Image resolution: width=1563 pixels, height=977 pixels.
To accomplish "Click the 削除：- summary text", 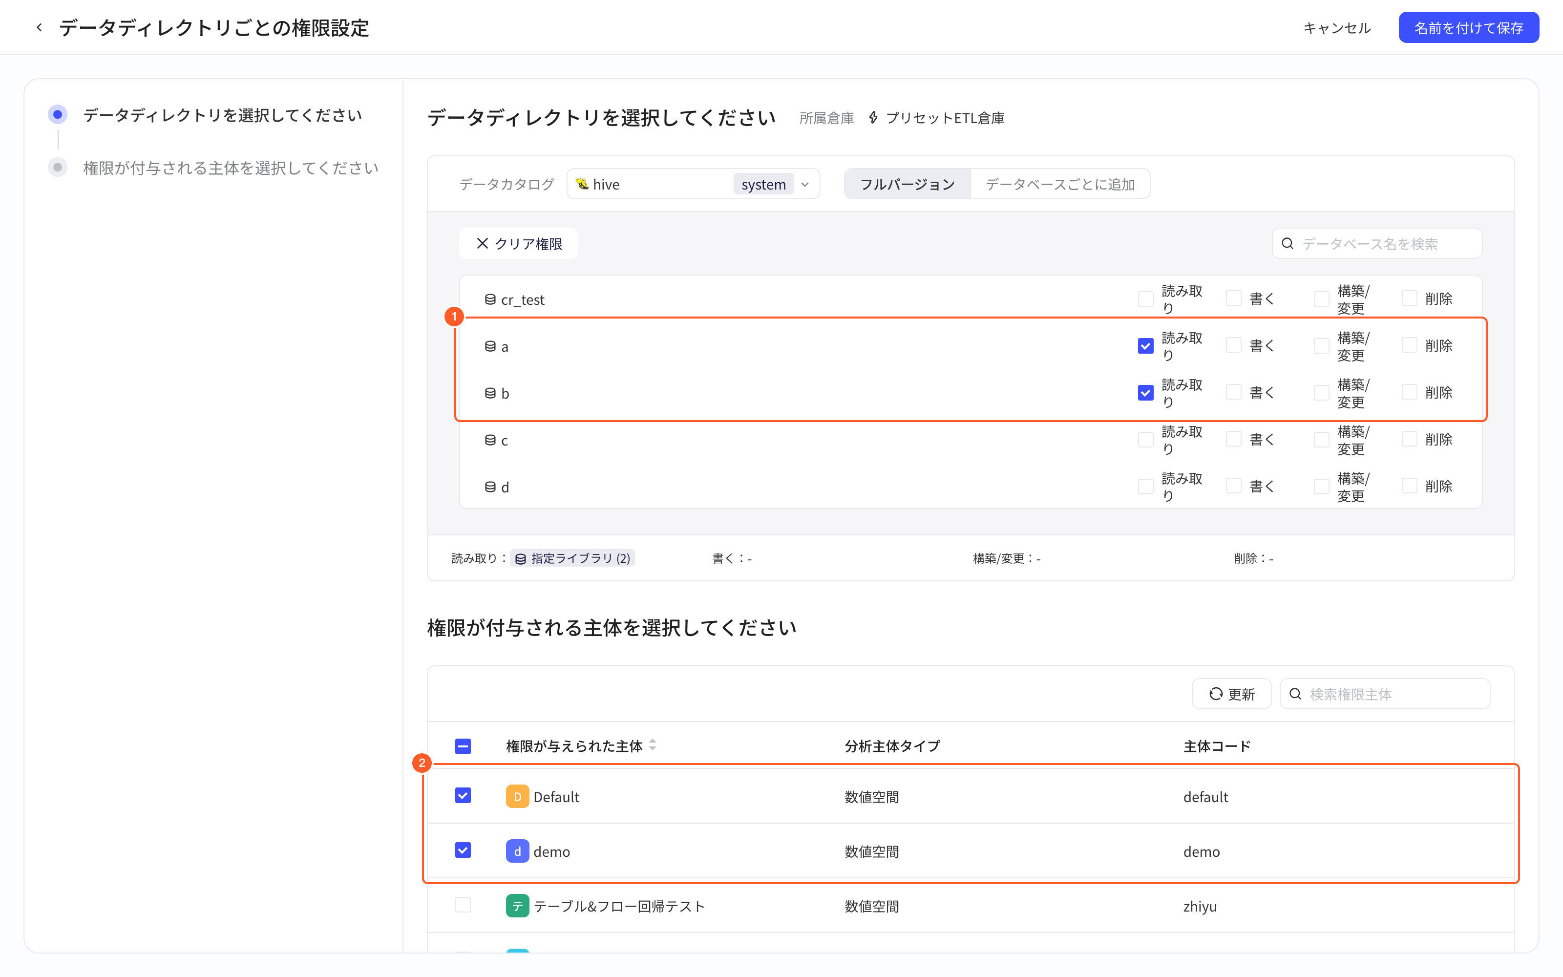I will (x=1253, y=558).
